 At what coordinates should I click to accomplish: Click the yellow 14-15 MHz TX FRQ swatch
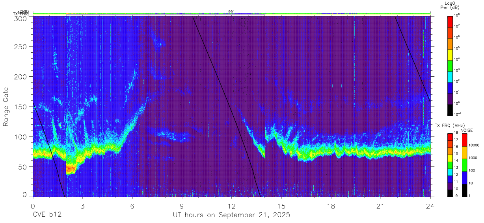(x=450, y=158)
